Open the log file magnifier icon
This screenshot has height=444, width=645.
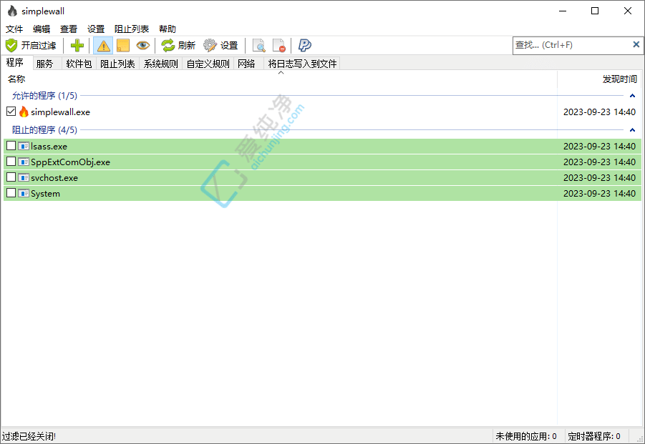(258, 45)
